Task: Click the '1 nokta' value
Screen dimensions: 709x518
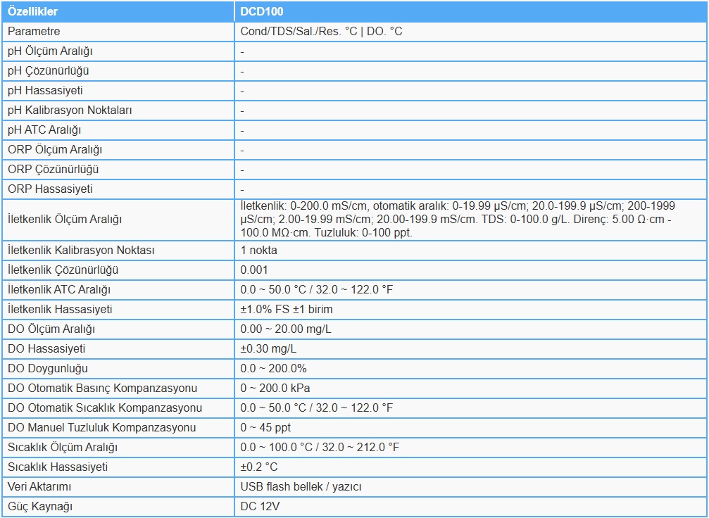Action: pyautogui.click(x=258, y=251)
